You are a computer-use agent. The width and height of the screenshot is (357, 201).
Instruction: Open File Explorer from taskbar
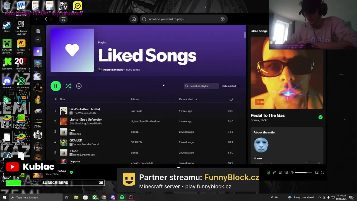76,197
